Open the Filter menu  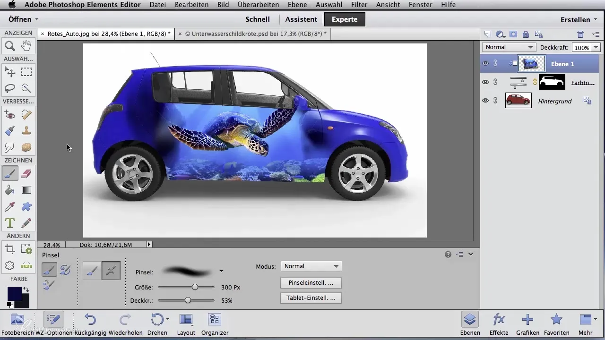359,5
